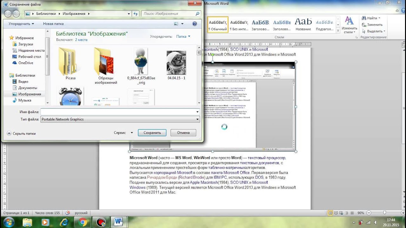Open File Explorer from the taskbar
This screenshot has height=228, width=406.
pyautogui.click(x=28, y=222)
